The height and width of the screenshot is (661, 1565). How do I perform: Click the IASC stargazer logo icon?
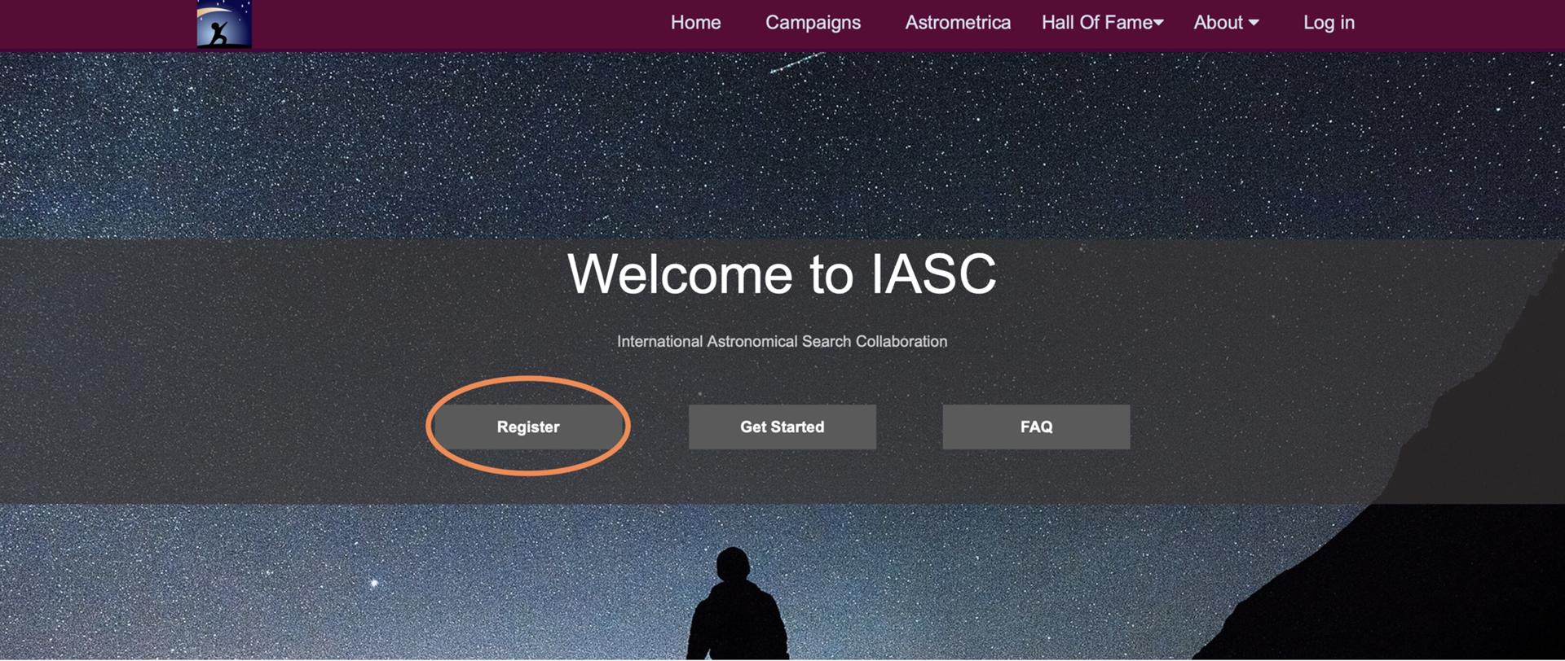point(224,24)
